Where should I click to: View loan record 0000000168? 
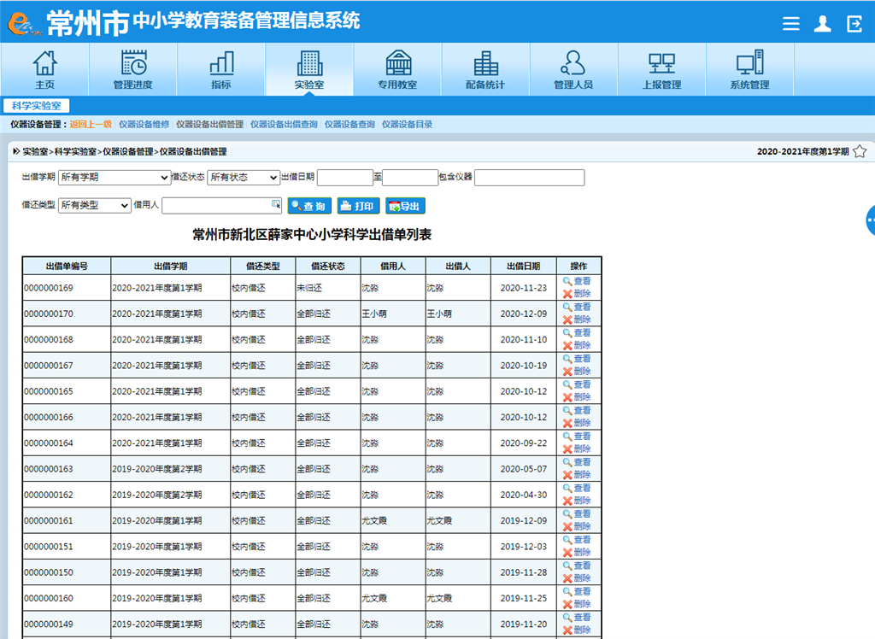[577, 332]
